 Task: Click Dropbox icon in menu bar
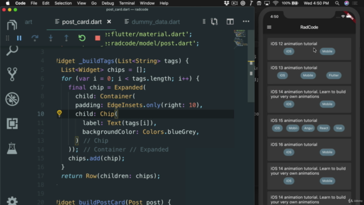pos(226,3)
